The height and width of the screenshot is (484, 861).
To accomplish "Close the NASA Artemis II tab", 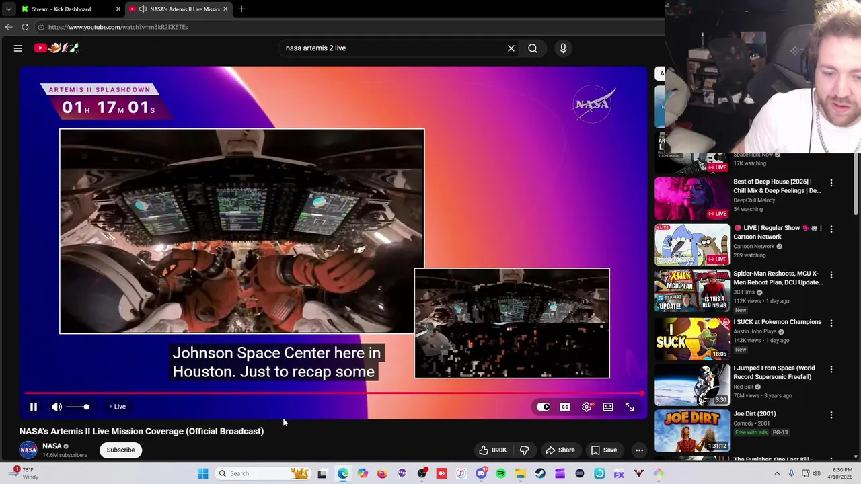I will (225, 9).
